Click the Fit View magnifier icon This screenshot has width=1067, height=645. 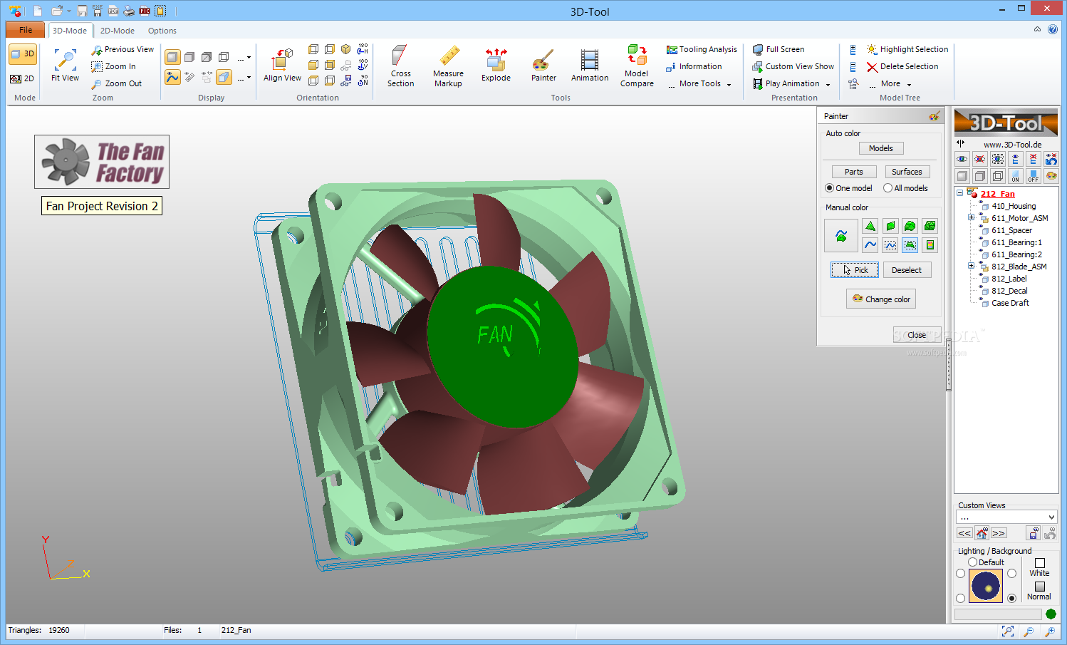pos(65,60)
